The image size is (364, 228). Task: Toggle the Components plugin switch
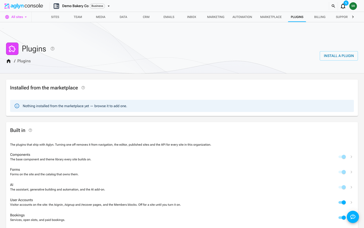[x=342, y=157]
